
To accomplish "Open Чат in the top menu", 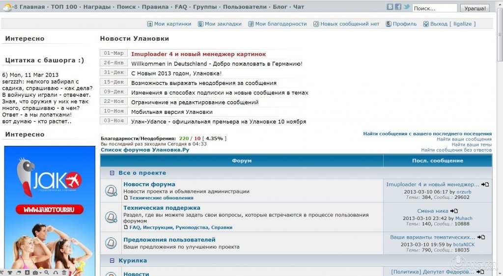I will tap(299, 7).
